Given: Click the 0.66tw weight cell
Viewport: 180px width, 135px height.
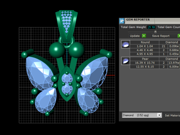Looking at the screenshot, I should (x=174, y=50).
